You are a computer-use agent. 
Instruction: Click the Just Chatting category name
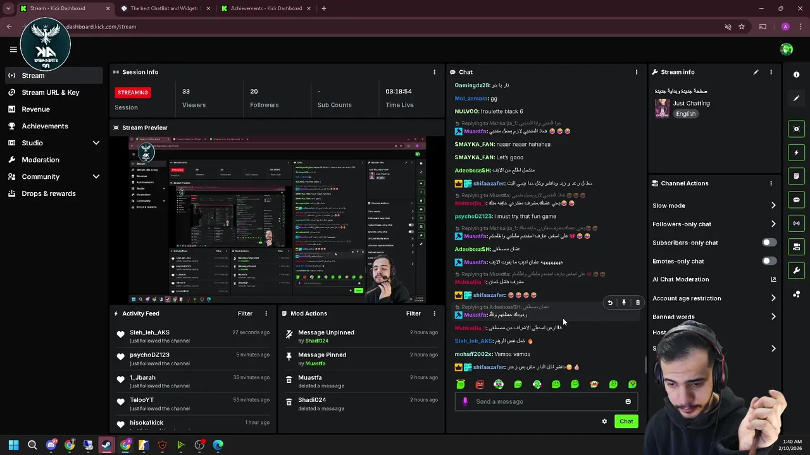[692, 103]
